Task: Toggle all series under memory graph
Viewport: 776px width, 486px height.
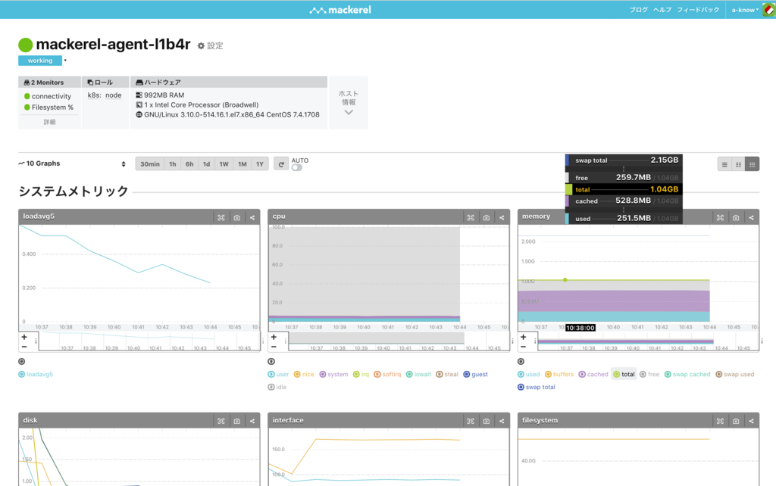Action: coord(521,361)
